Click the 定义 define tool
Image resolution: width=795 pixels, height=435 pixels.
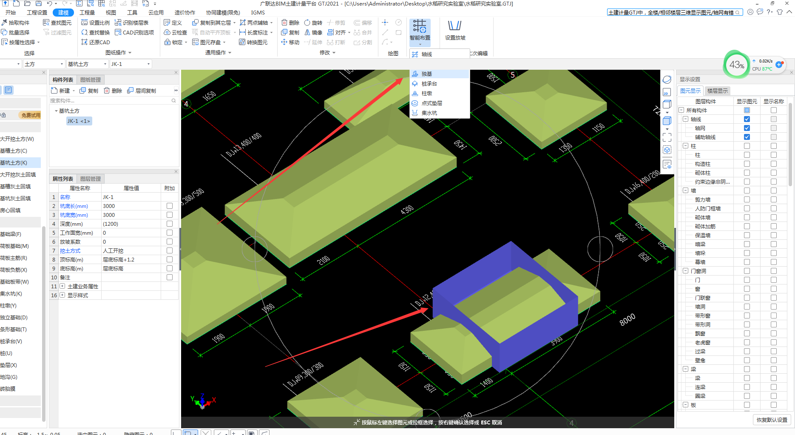tap(173, 23)
